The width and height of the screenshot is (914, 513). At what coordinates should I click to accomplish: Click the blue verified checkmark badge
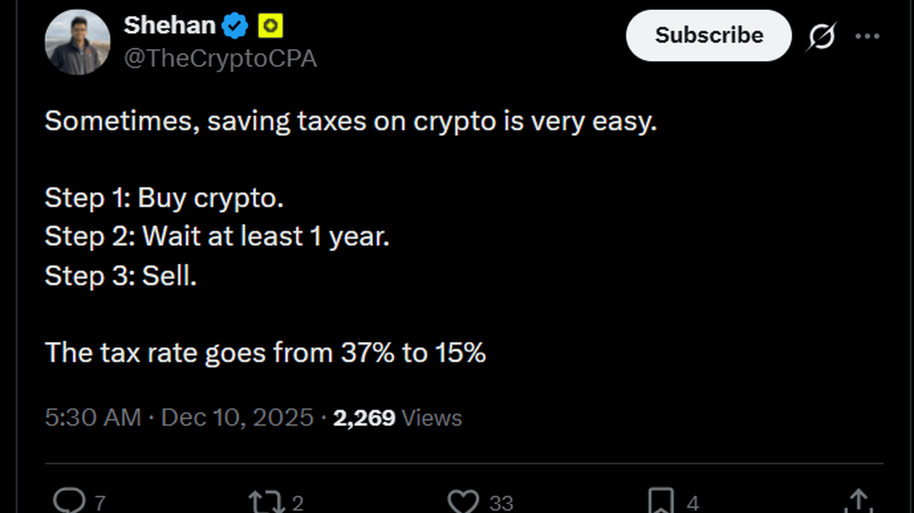(235, 26)
